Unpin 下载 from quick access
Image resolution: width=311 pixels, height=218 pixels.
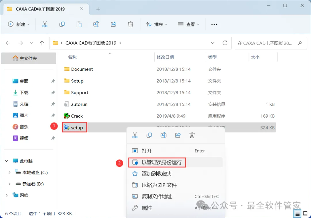click(x=53, y=93)
